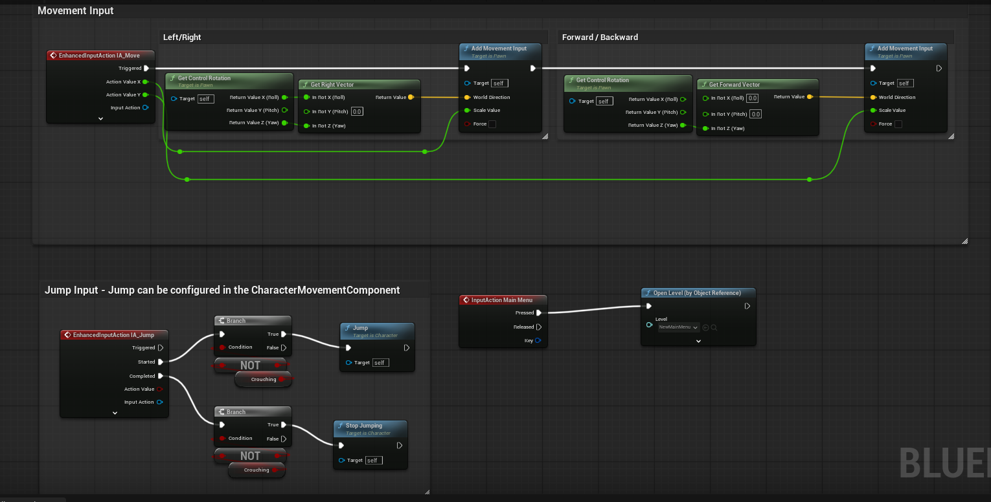The width and height of the screenshot is (991, 502).
Task: Select the Movement Input comment title
Action: (76, 11)
